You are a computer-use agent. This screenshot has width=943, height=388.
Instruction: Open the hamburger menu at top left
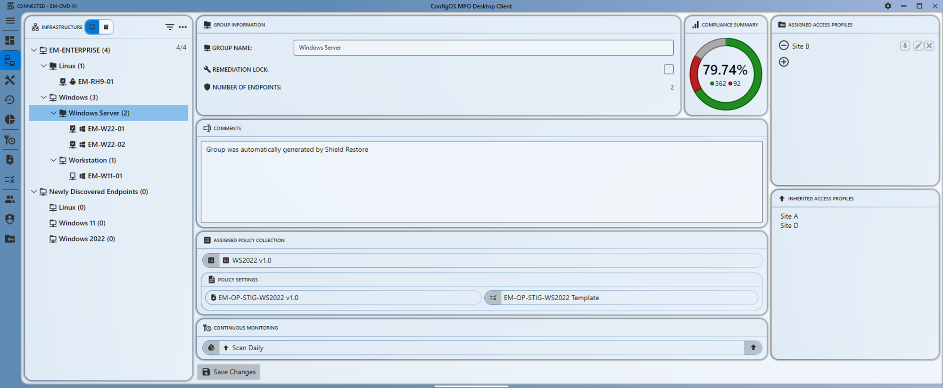[x=10, y=21]
